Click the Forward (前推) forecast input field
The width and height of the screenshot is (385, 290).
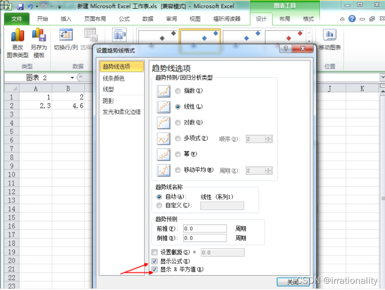205,229
